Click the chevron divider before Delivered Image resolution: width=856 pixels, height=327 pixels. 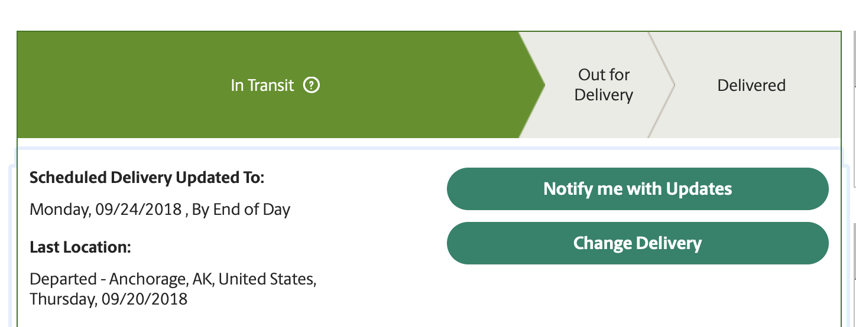click(662, 85)
